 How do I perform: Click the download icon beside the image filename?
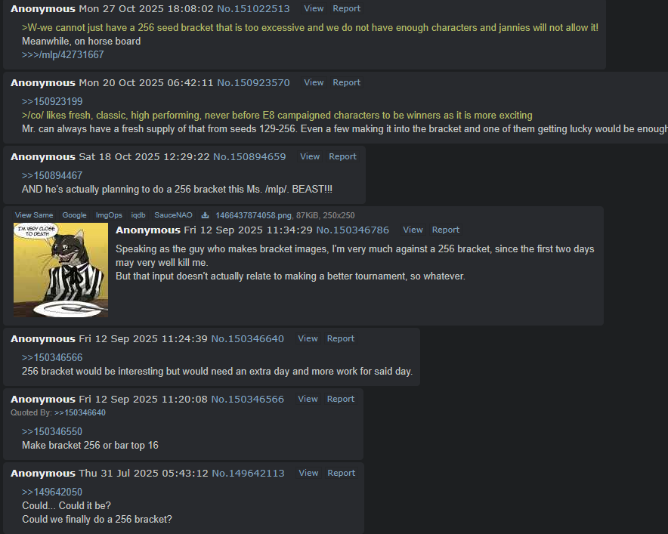coord(205,215)
